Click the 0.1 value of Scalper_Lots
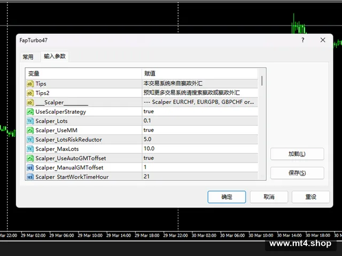The image size is (342, 256). (x=147, y=121)
